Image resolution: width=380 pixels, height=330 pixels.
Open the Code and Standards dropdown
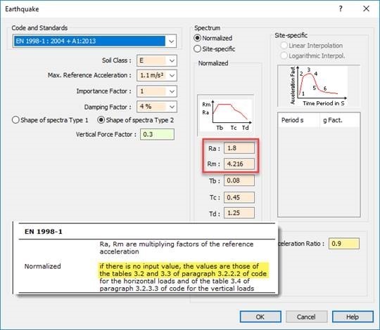pyautogui.click(x=171, y=41)
